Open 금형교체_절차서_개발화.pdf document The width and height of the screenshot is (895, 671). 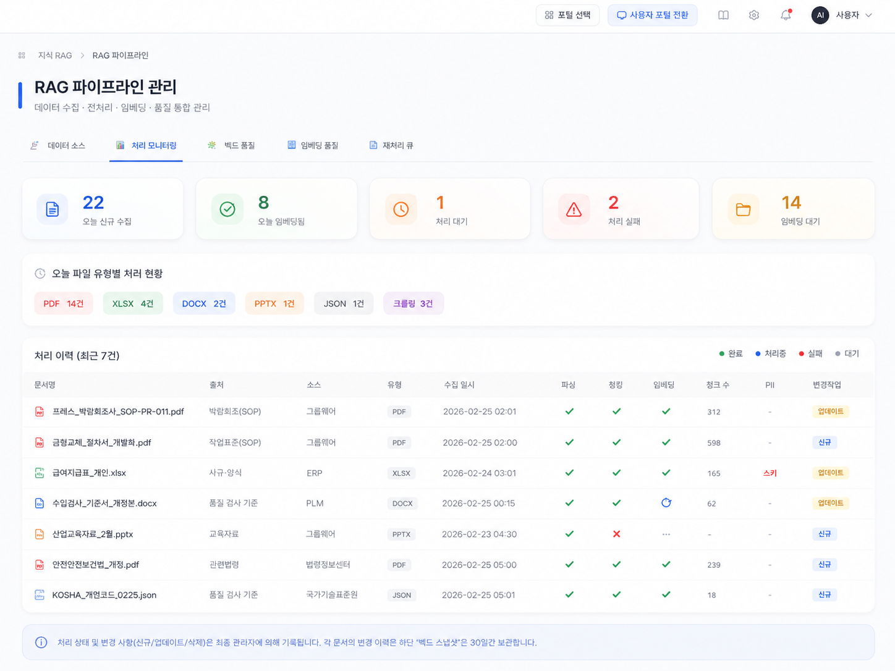click(102, 442)
